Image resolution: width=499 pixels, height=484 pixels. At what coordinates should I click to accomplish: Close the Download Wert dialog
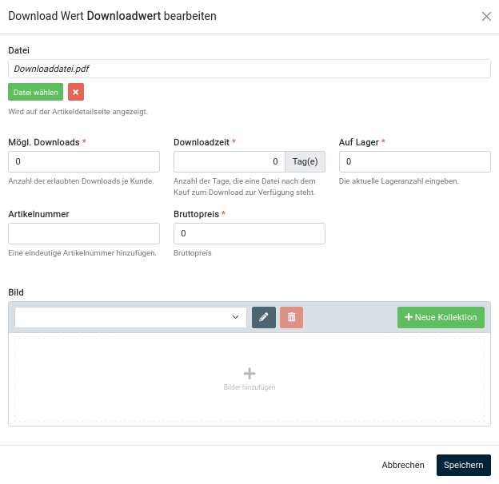pyautogui.click(x=486, y=17)
